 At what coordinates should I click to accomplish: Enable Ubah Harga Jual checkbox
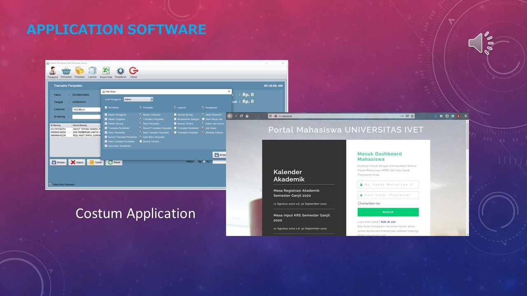pyautogui.click(x=203, y=119)
